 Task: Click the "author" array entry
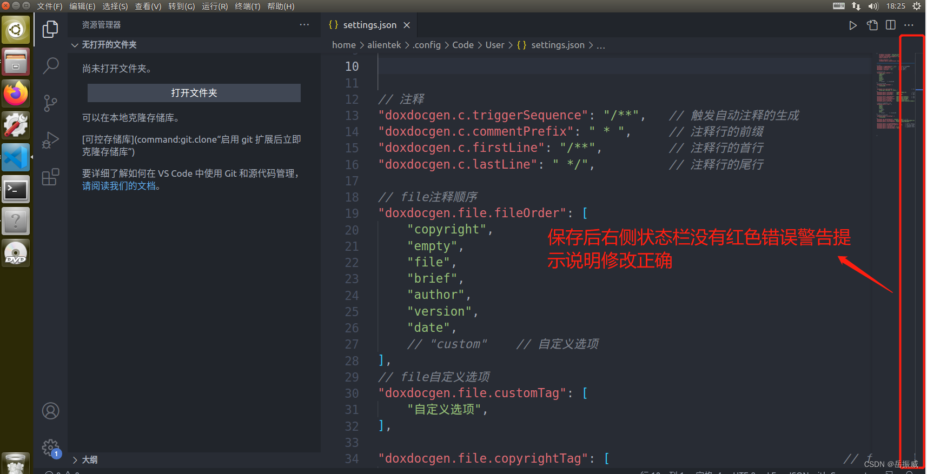[x=436, y=295]
